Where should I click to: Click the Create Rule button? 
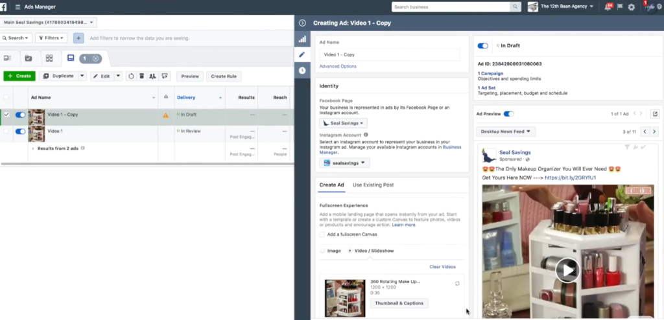pyautogui.click(x=224, y=76)
